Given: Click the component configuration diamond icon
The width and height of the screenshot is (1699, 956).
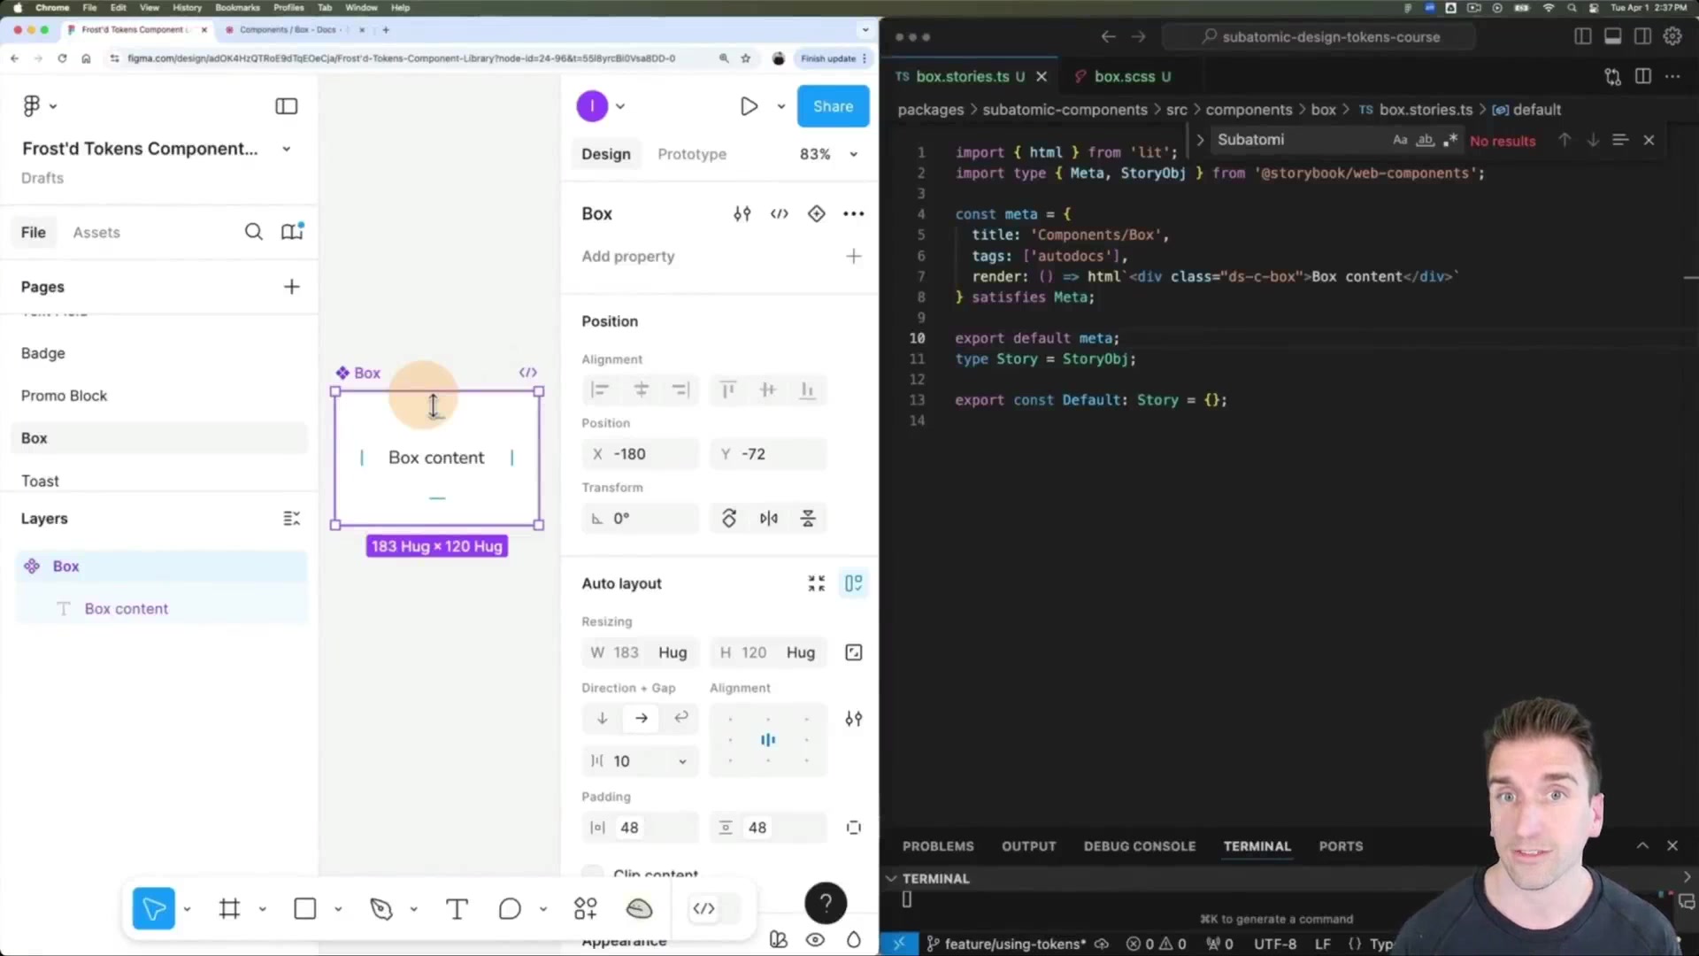Looking at the screenshot, I should tap(816, 214).
